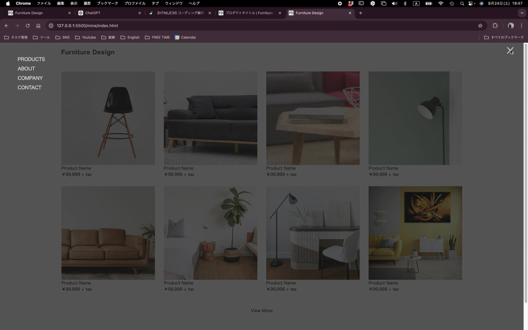Open the brown leather sofa product image
Image resolution: width=528 pixels, height=330 pixels.
(108, 233)
